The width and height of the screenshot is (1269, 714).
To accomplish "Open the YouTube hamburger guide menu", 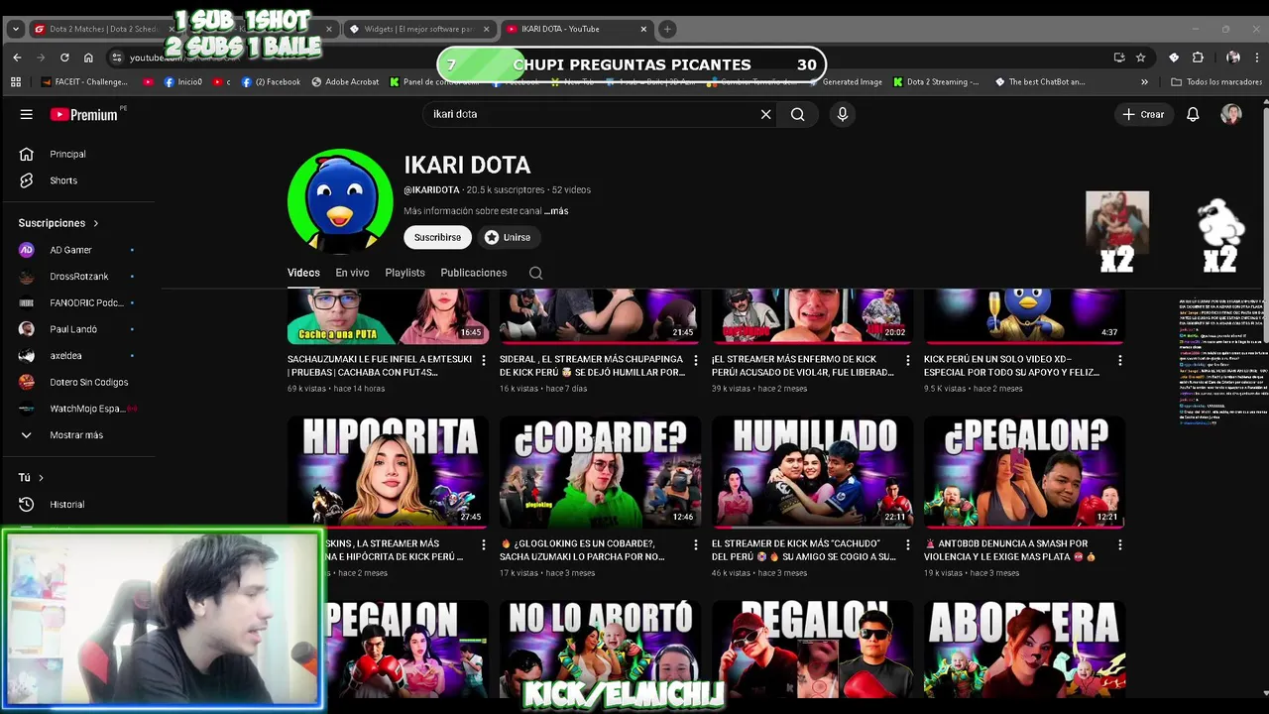I will [27, 114].
